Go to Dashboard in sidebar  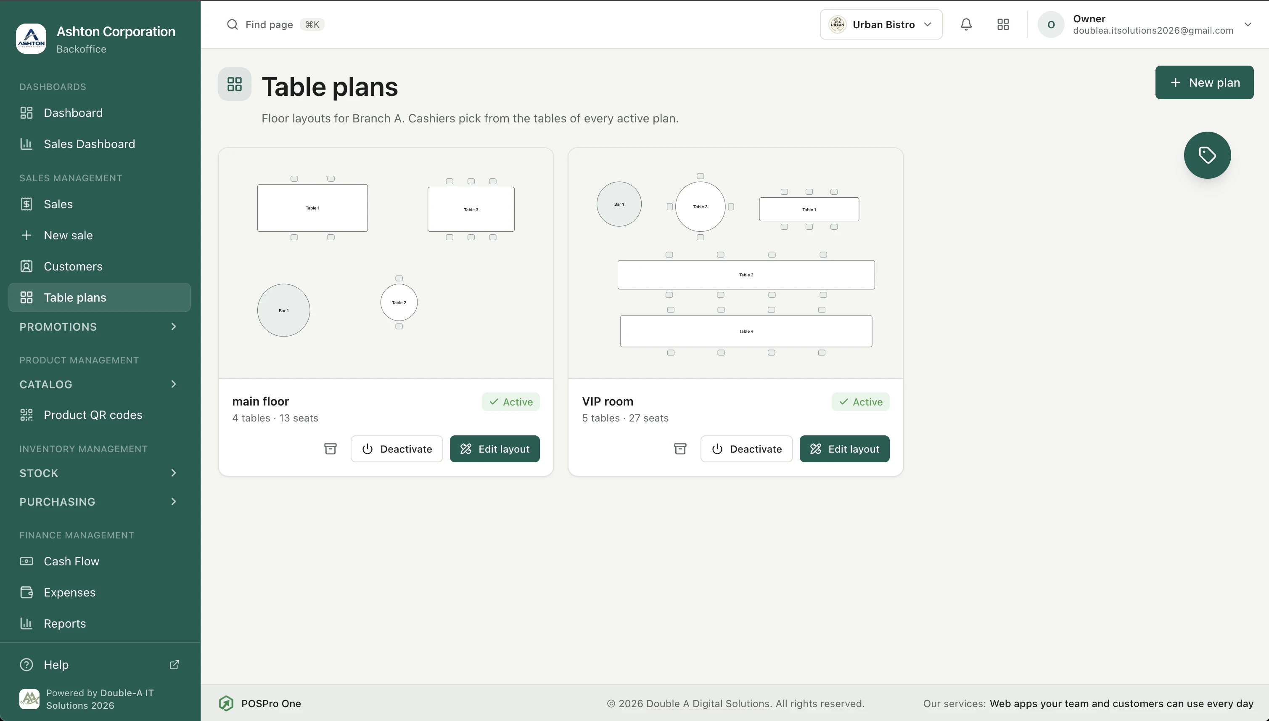pos(100,113)
